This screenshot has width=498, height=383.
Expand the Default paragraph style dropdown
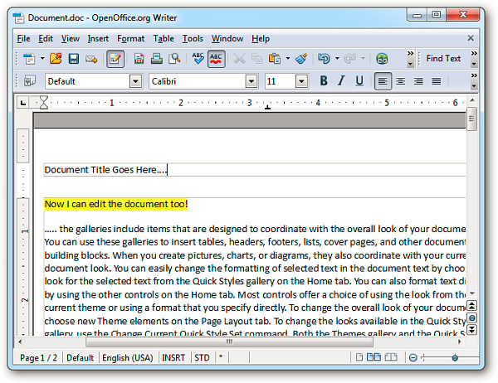(135, 81)
